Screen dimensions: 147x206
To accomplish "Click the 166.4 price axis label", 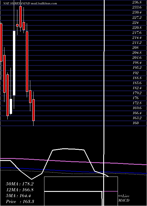I will click(x=137, y=113).
